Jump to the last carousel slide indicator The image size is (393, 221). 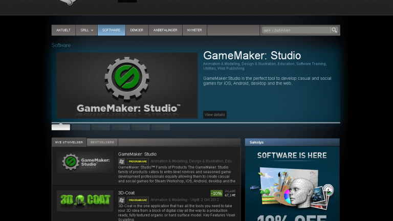[161, 127]
